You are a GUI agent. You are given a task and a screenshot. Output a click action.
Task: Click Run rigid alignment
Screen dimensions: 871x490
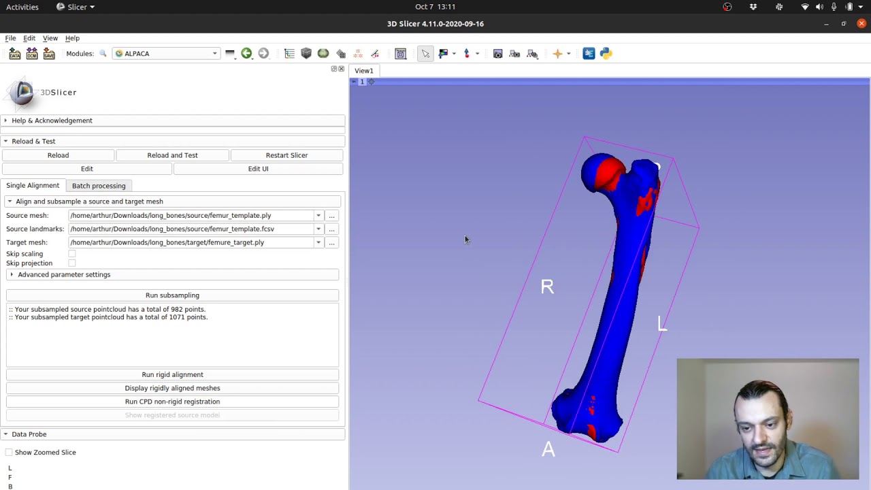pos(172,375)
